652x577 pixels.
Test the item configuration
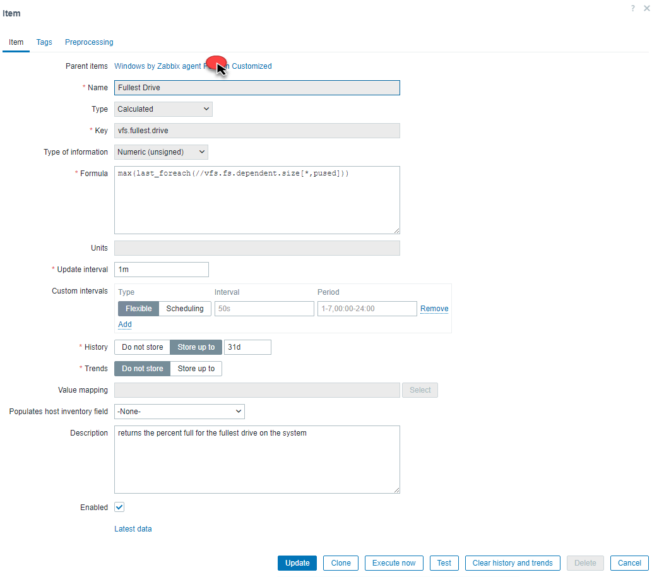click(x=444, y=562)
